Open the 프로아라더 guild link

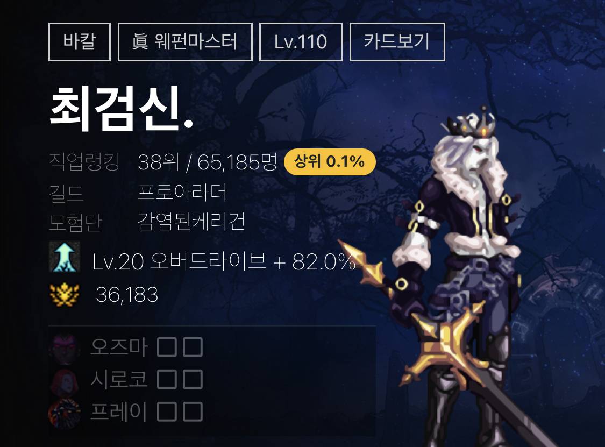182,192
